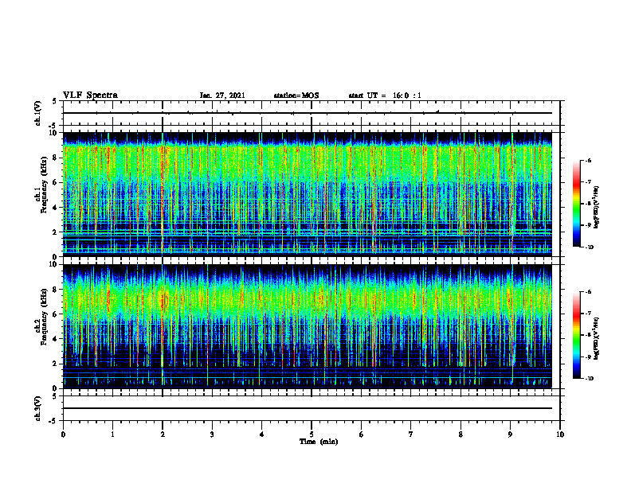Click inside the ch.1 spectrogram panel
The image size is (631, 487).
pyautogui.click(x=308, y=194)
